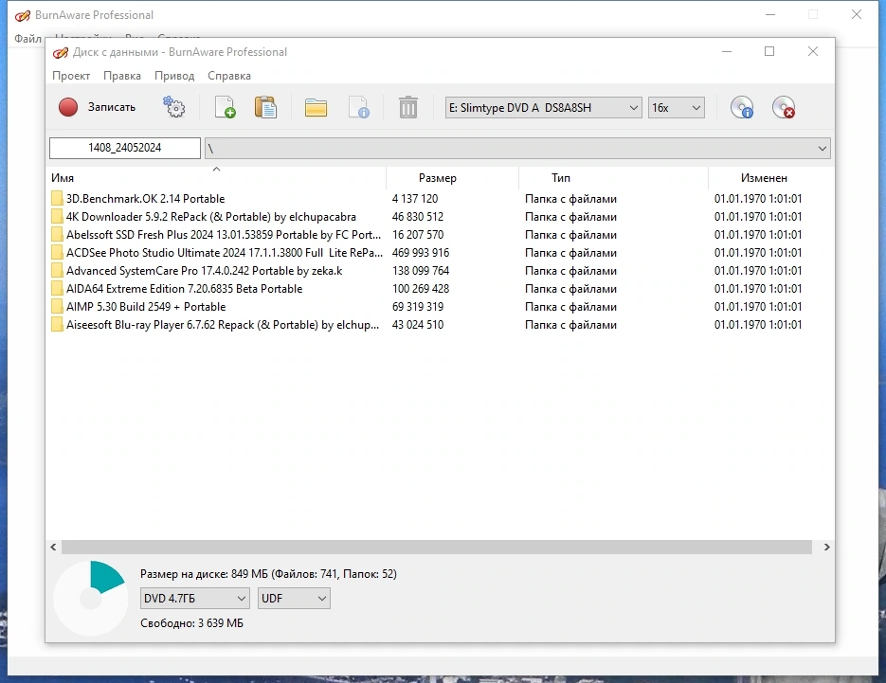Image resolution: width=886 pixels, height=683 pixels.
Task: Select 4K Downloader 5.9.2 RePack folder
Action: coord(210,217)
